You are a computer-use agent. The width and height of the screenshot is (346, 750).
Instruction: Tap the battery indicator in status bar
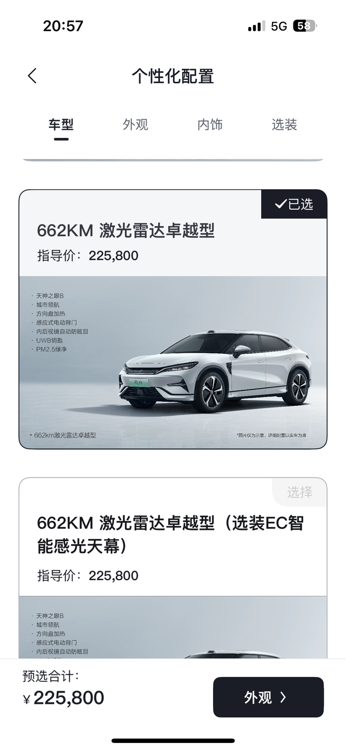tap(304, 26)
